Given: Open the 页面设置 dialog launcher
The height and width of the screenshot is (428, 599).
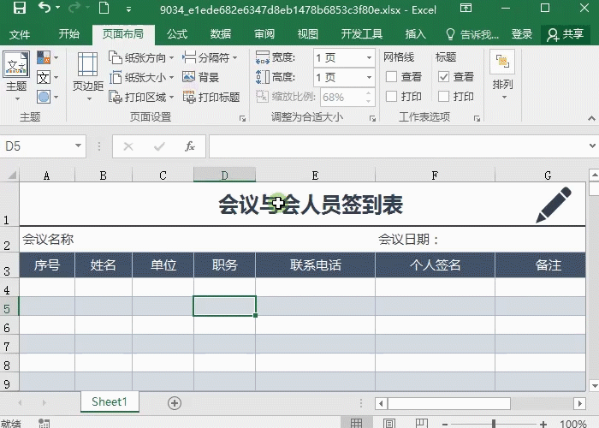Looking at the screenshot, I should 242,118.
